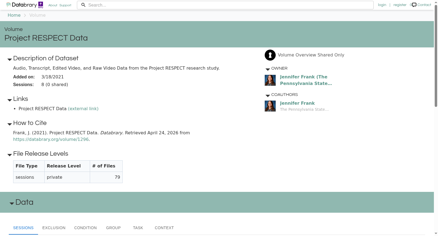The width and height of the screenshot is (438, 236).
Task: Open the CONDITION tab
Action: pyautogui.click(x=85, y=228)
